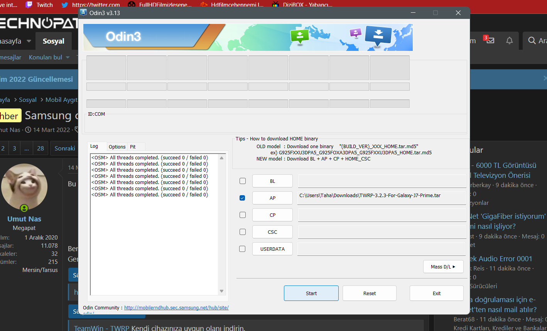547x331 pixels.
Task: Open the Odin Community samsung.net link
Action: tap(176, 307)
